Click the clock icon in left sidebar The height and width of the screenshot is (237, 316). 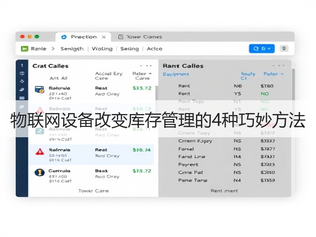pyautogui.click(x=22, y=74)
